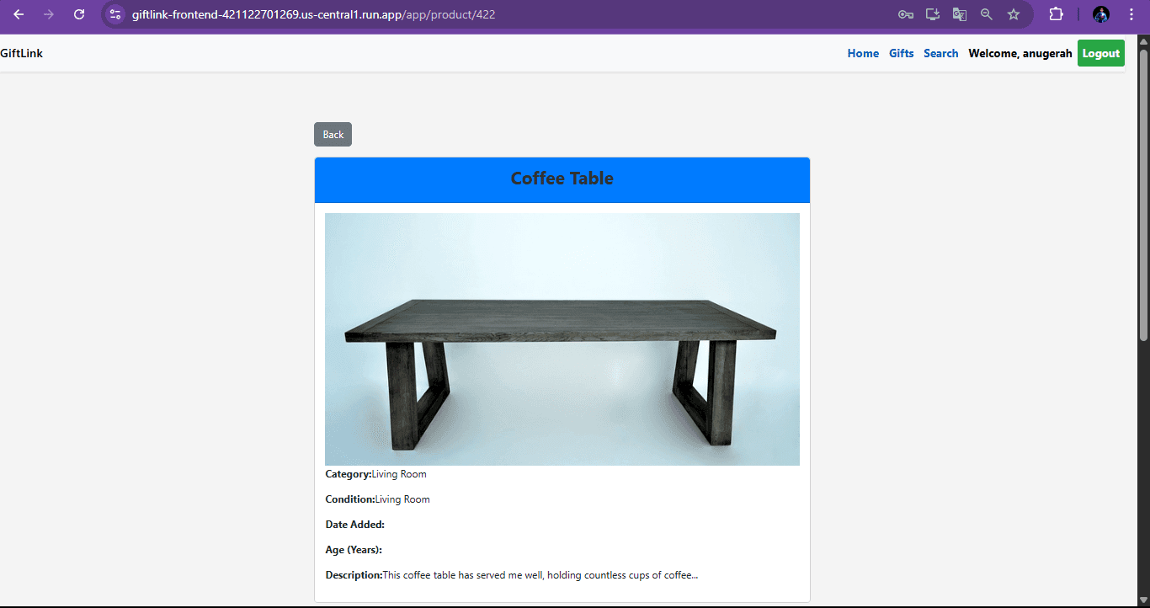Open the browser Extensions puzzle icon

1056,14
